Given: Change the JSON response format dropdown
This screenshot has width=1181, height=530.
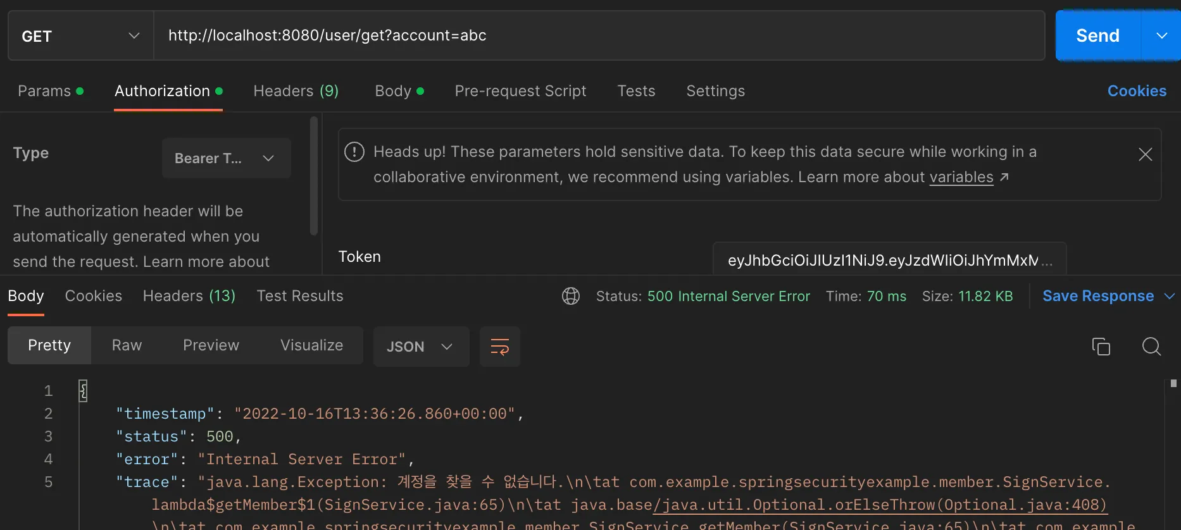Looking at the screenshot, I should click(420, 347).
